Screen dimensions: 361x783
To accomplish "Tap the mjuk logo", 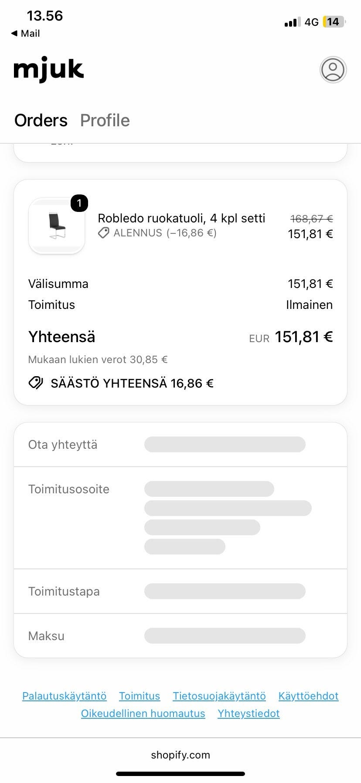I will tap(48, 70).
